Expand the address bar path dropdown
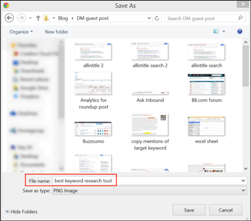The height and width of the screenshot is (221, 251). 149,18
